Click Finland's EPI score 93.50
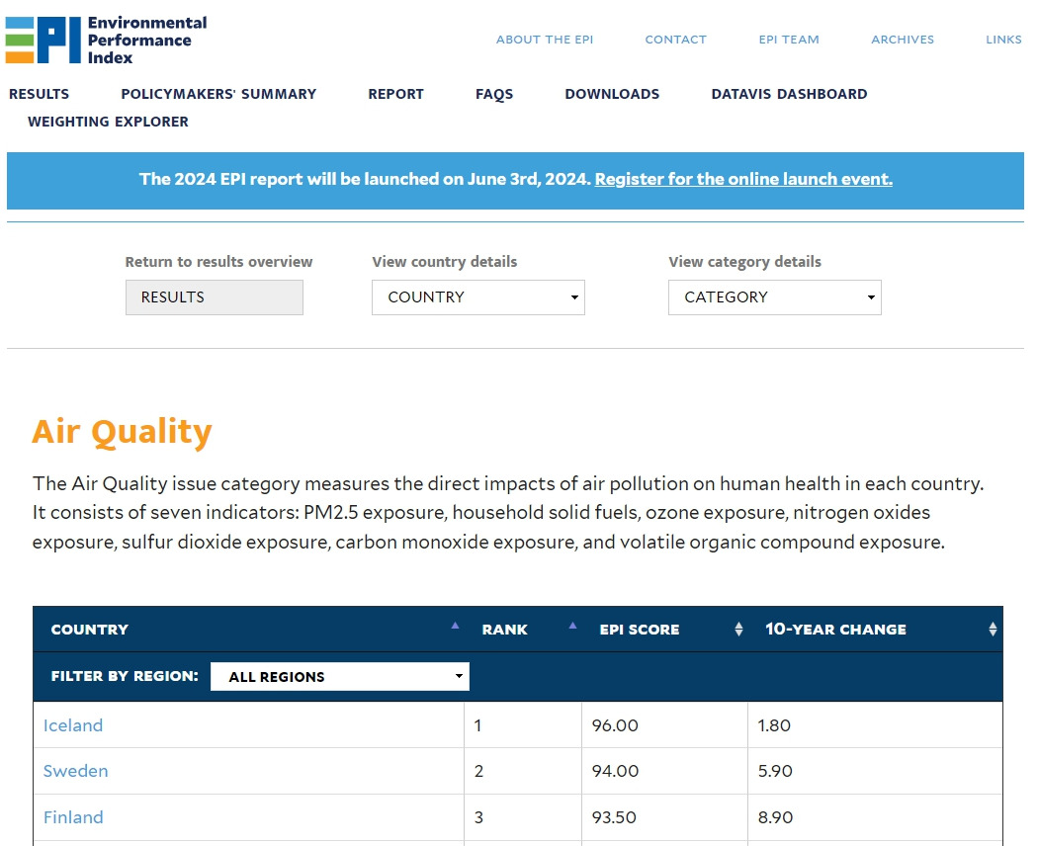The height and width of the screenshot is (846, 1038). click(614, 817)
